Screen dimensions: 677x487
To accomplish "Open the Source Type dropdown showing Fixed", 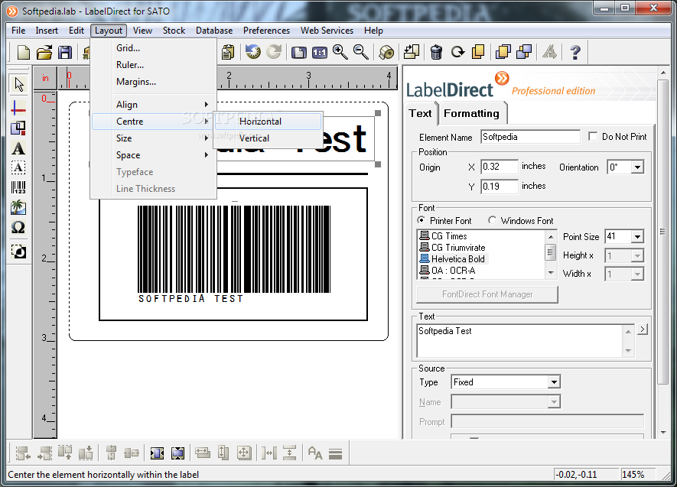I will coord(554,381).
